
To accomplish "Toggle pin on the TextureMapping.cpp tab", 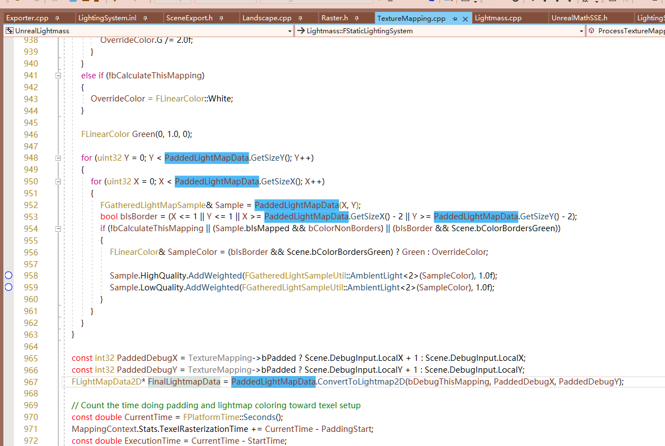I will 455,19.
